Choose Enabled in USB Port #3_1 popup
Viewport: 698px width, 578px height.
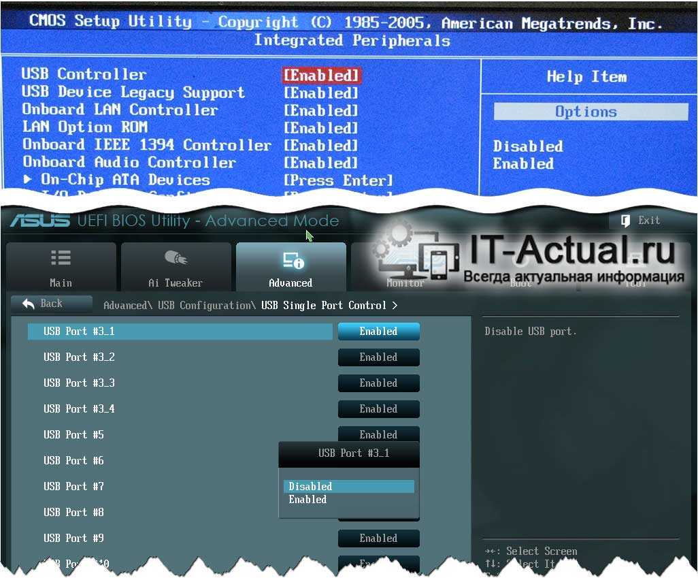tap(348, 500)
